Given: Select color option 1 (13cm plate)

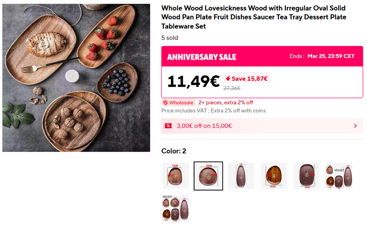Looking at the screenshot, I should 175,175.
